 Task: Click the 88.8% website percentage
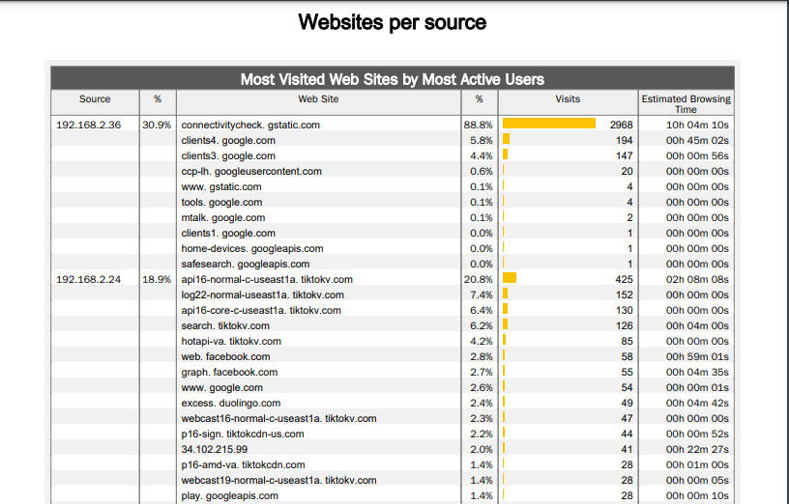click(478, 125)
